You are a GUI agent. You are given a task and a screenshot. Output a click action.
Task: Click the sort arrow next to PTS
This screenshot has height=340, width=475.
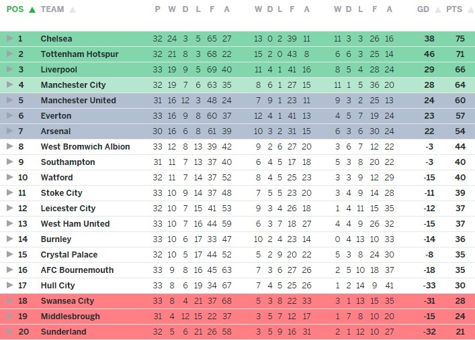pos(468,10)
